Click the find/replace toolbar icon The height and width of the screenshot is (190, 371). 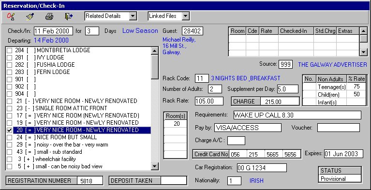pos(11,16)
